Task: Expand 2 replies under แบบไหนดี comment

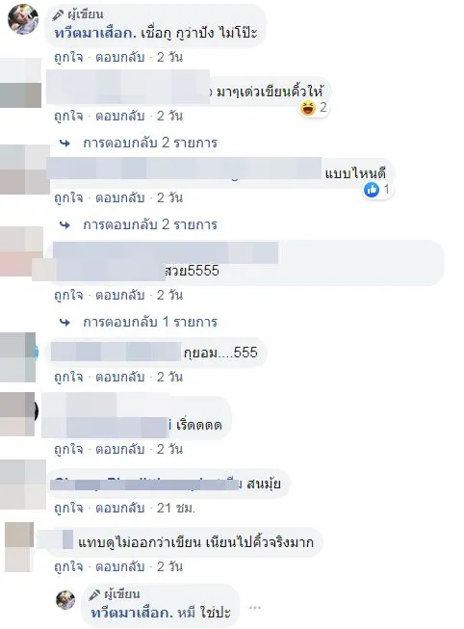Action: click(x=150, y=224)
